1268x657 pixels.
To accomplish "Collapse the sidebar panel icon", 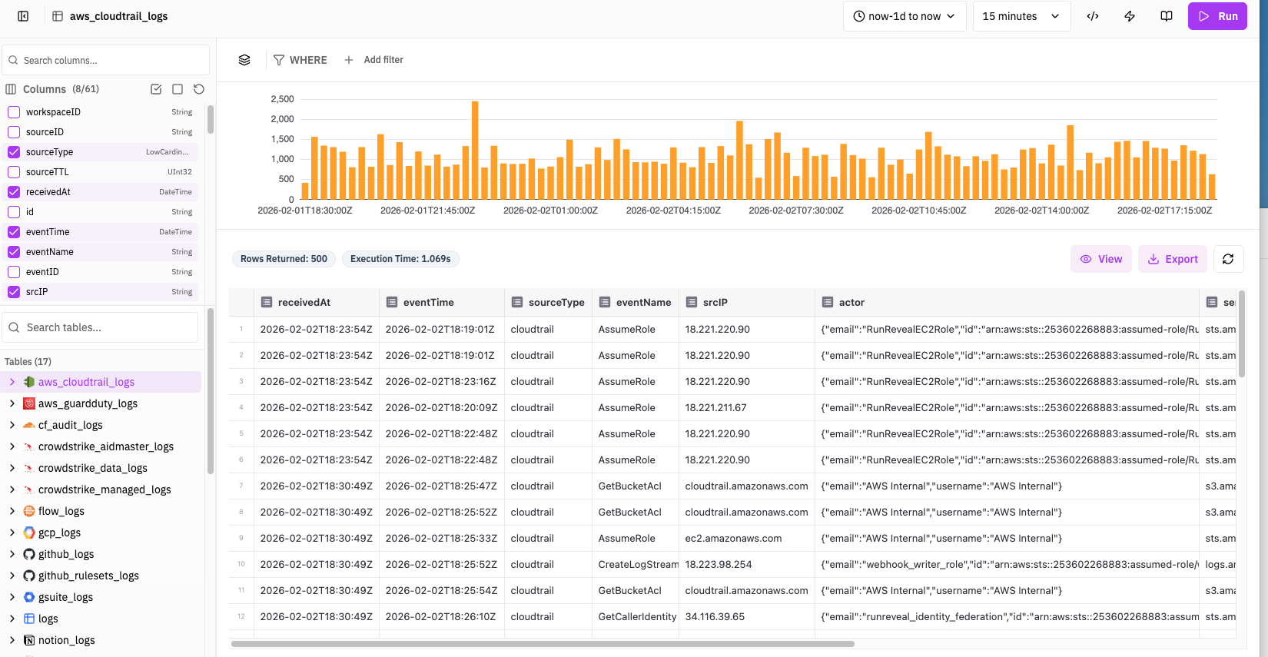I will (x=23, y=16).
